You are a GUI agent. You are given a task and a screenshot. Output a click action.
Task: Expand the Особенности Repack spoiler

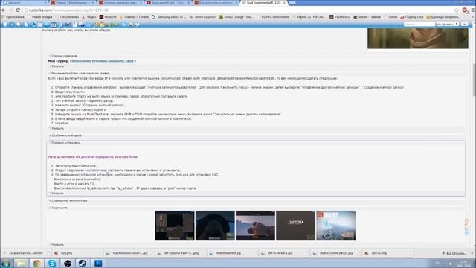65,135
